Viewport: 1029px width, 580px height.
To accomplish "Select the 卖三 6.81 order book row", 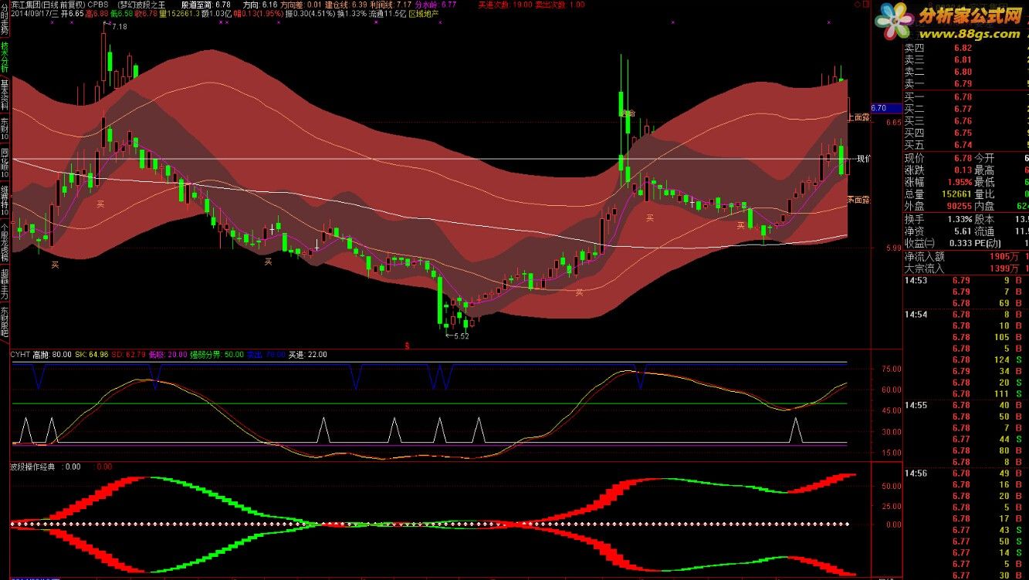I will pos(966,59).
